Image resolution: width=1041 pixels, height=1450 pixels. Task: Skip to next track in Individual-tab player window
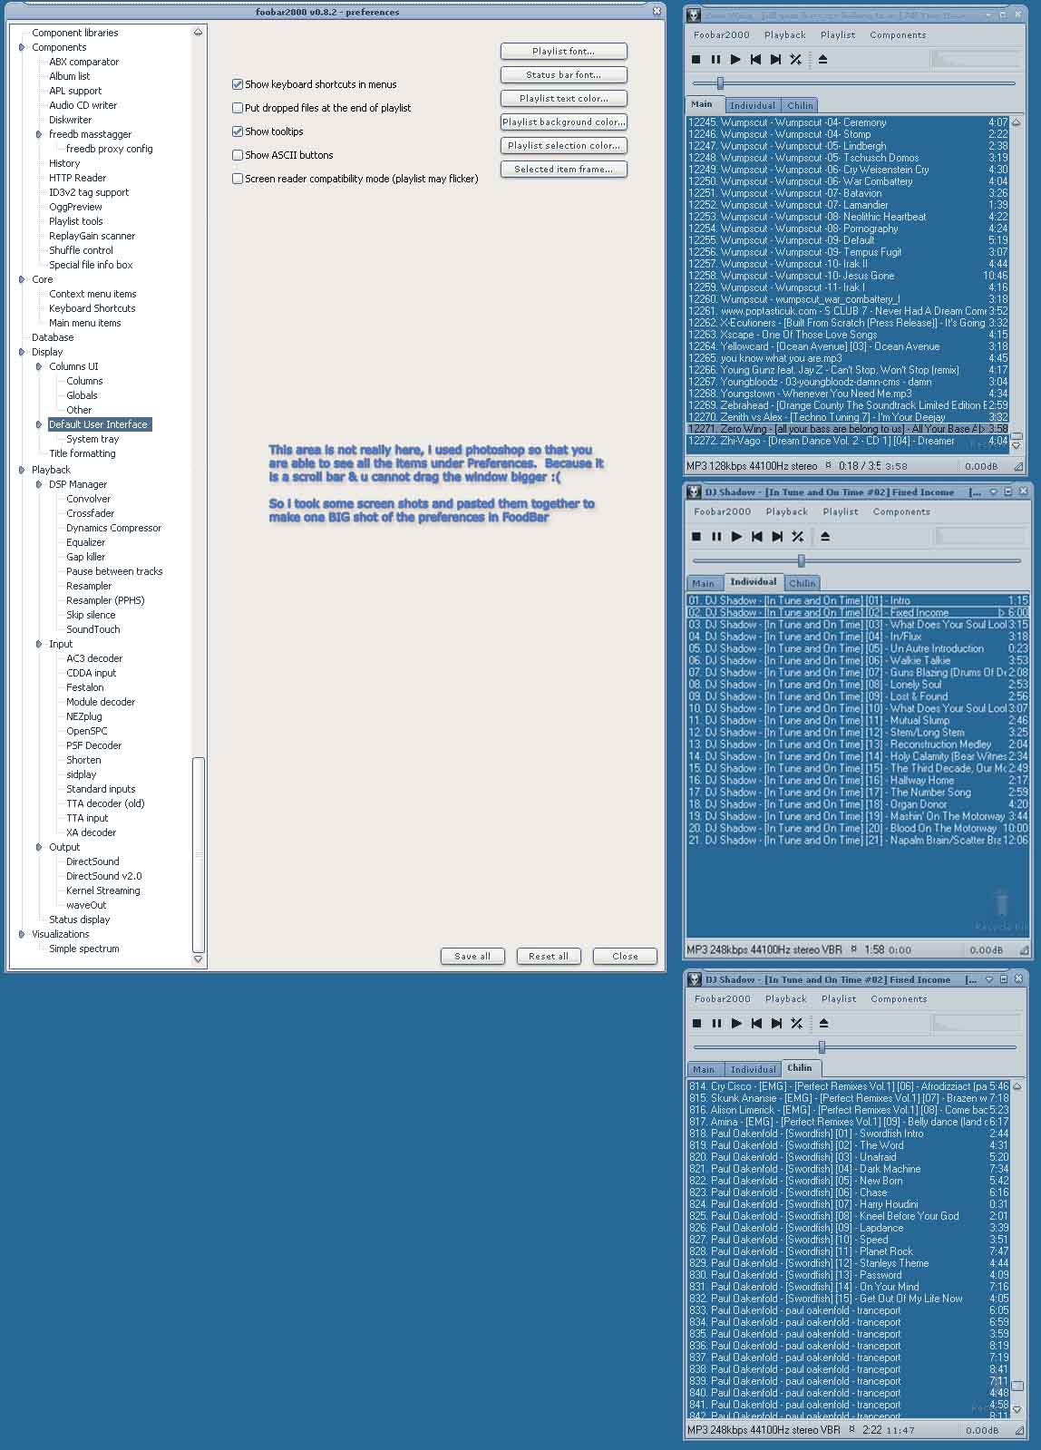pyautogui.click(x=777, y=537)
